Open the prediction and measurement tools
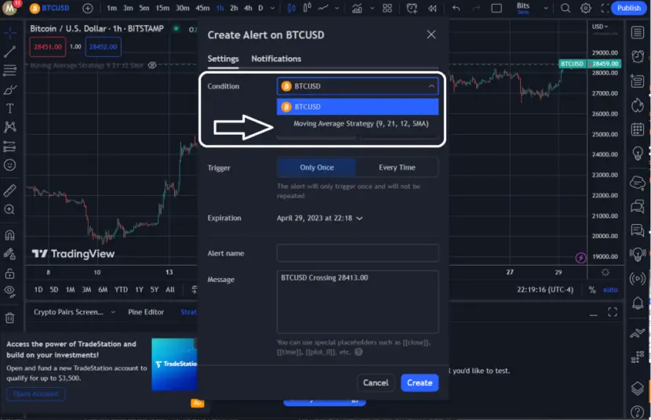Image resolution: width=651 pixels, height=420 pixels. (x=9, y=147)
